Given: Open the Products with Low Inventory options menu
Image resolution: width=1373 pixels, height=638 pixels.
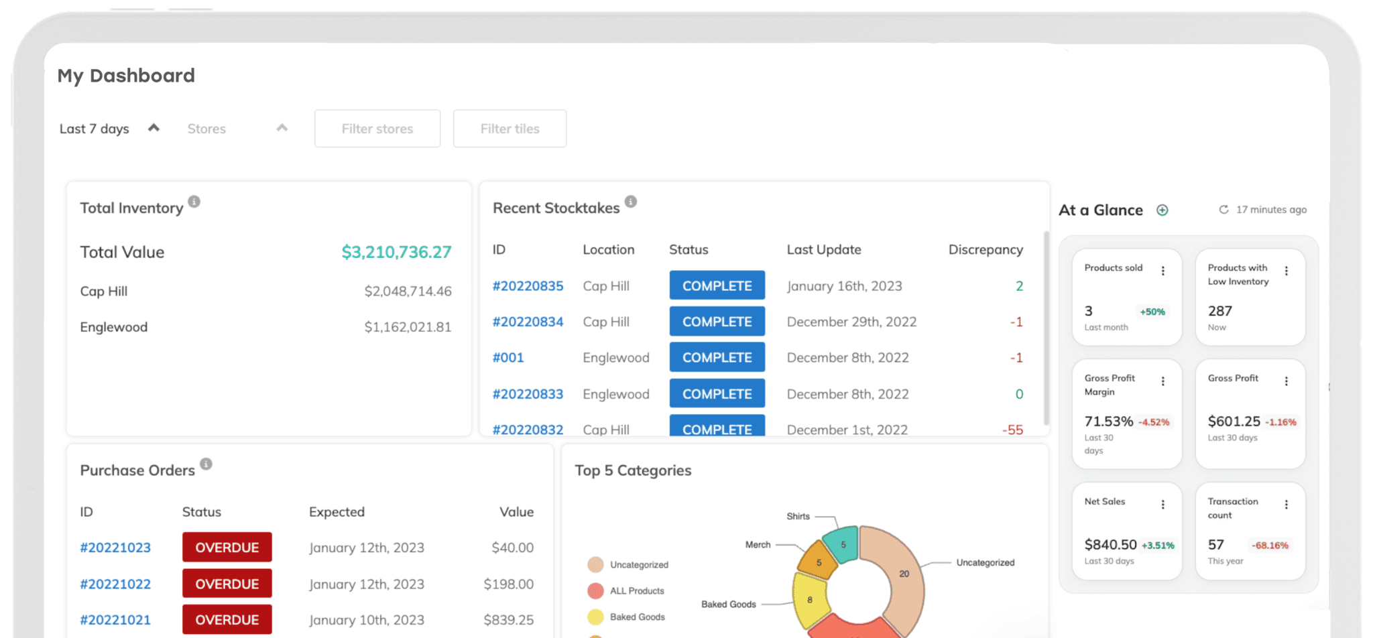Looking at the screenshot, I should point(1287,270).
